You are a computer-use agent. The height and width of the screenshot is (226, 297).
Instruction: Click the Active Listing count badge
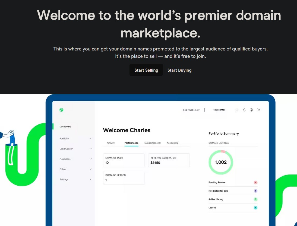click(255, 199)
